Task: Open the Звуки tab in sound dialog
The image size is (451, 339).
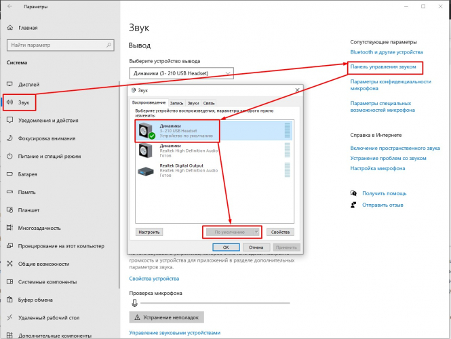Action: point(193,103)
